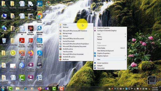The image size is (161, 91).
Task: Select the DELL user folder icon
Action: (x=4, y=5)
